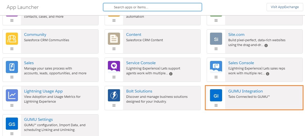Open Lightning Usage App link
The width and height of the screenshot is (305, 136).
pyautogui.click(x=43, y=91)
